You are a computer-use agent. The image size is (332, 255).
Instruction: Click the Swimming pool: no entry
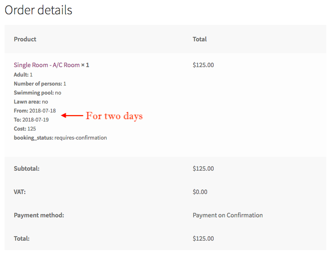pyautogui.click(x=38, y=93)
